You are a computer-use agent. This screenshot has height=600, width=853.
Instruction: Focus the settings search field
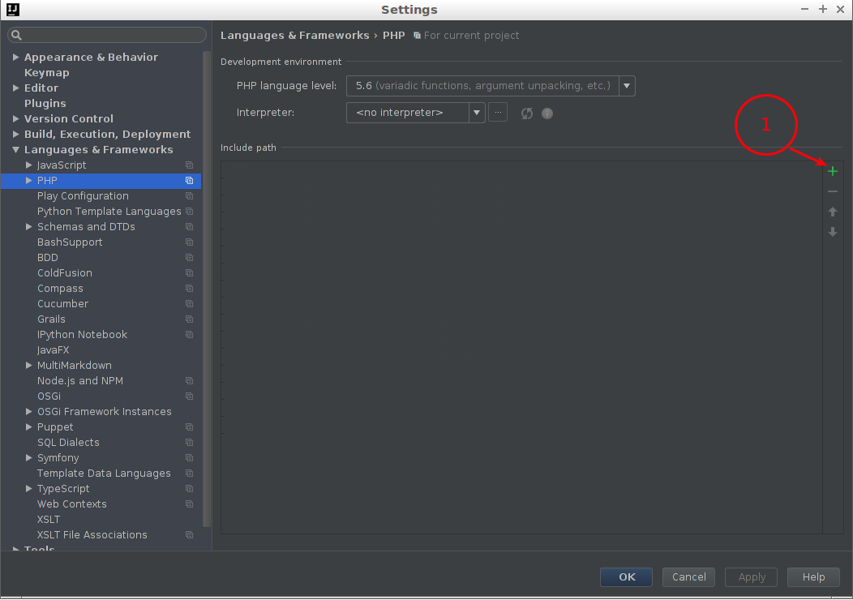pos(107,36)
